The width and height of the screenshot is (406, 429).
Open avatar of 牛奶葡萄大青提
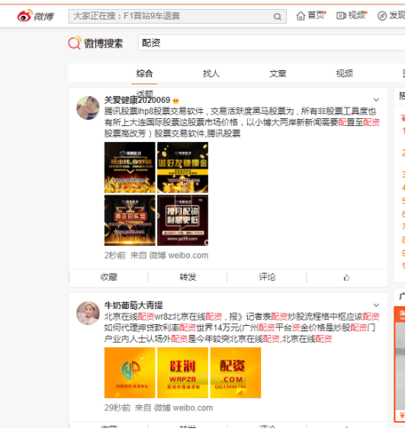coord(88,314)
